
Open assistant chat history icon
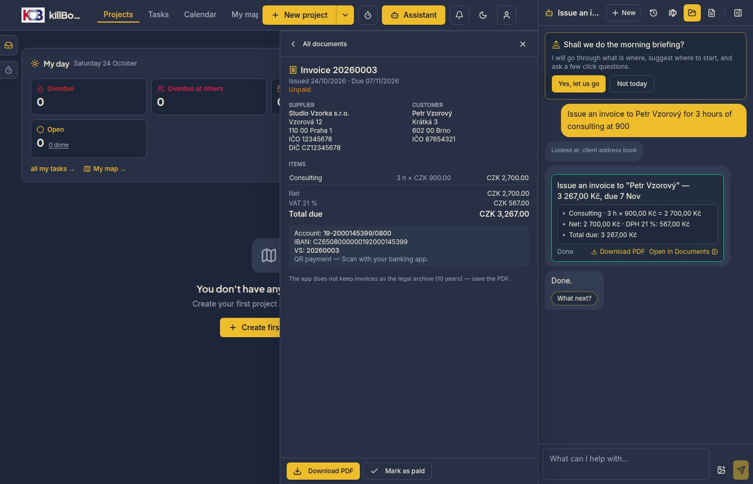click(x=653, y=13)
